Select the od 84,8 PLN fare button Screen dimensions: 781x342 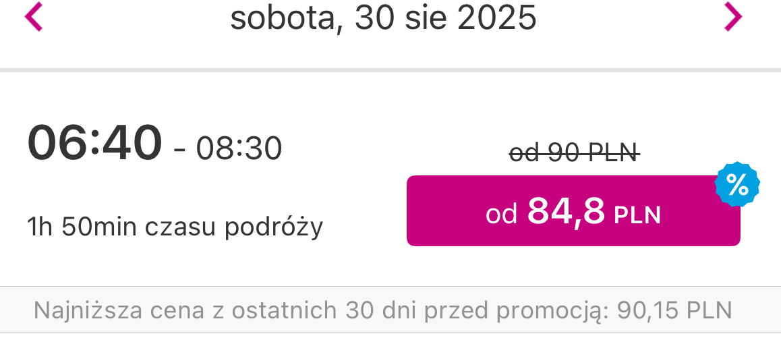573,210
